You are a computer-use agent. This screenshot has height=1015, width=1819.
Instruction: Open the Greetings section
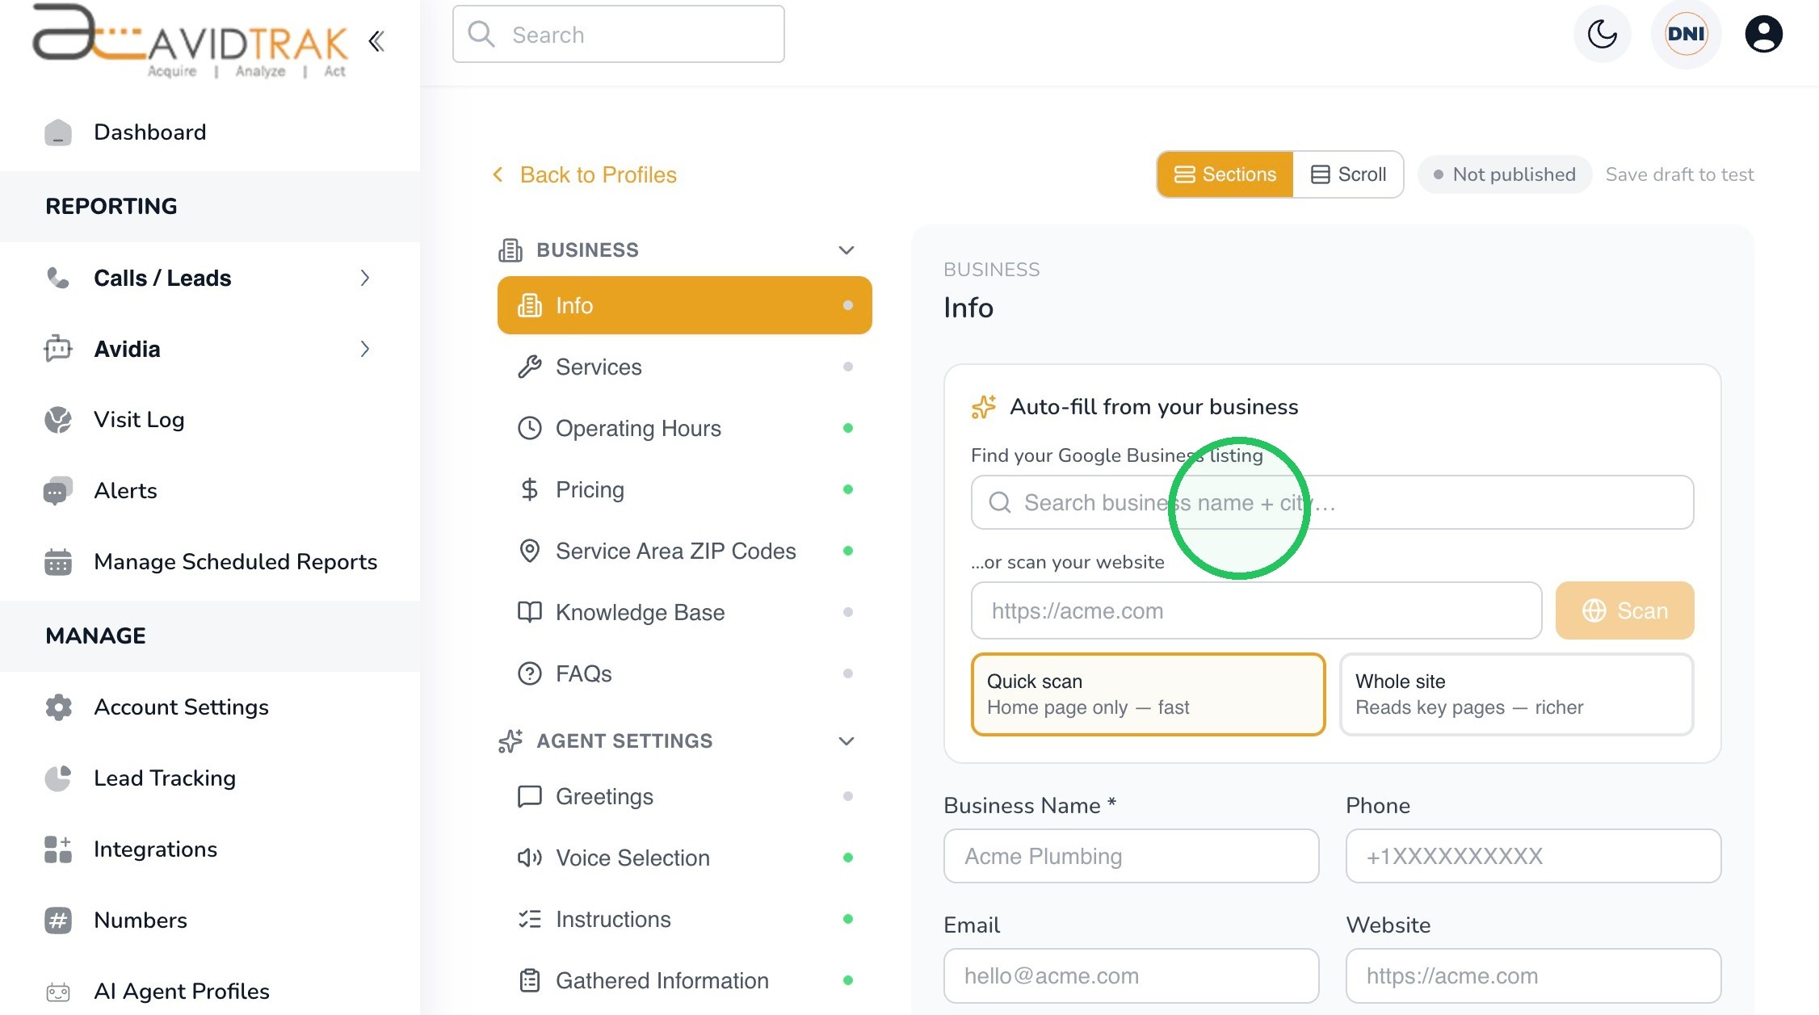(x=685, y=796)
